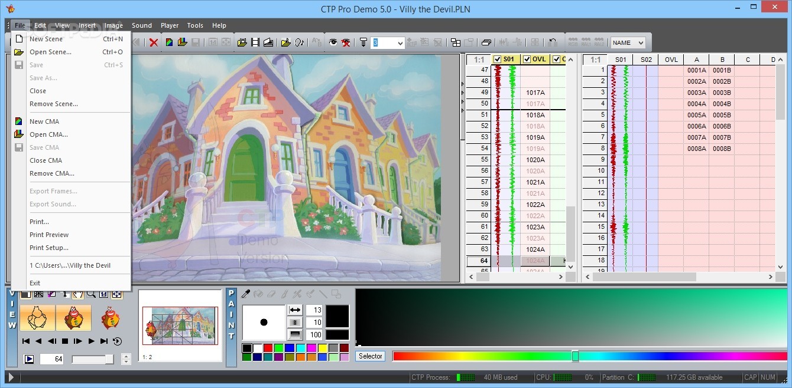
Task: Click the eye show icon in toolbar
Action: click(x=333, y=42)
